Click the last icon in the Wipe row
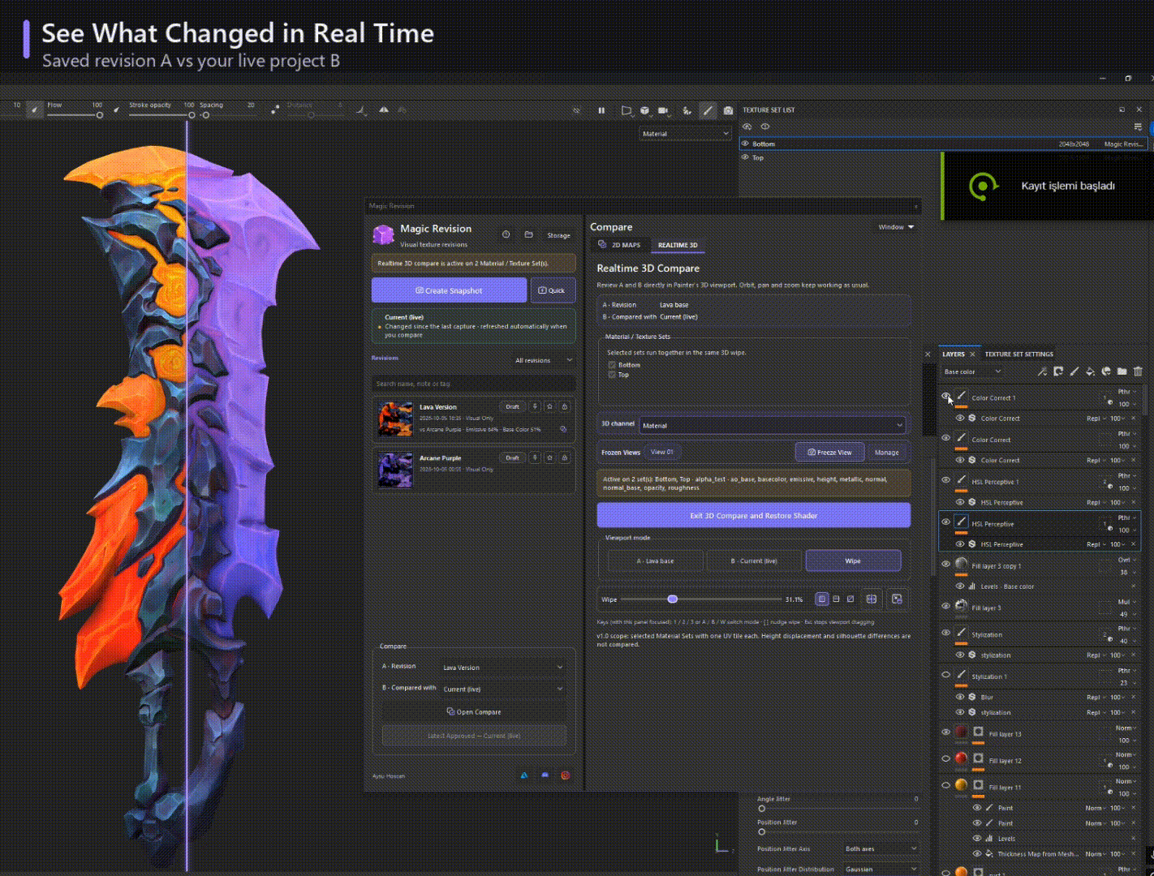 point(897,599)
